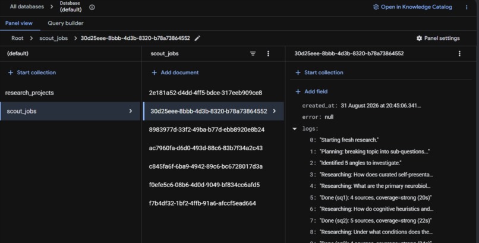Click chevron on scout_jobs collection row
Image resolution: width=479 pixels, height=243 pixels.
pos(130,111)
